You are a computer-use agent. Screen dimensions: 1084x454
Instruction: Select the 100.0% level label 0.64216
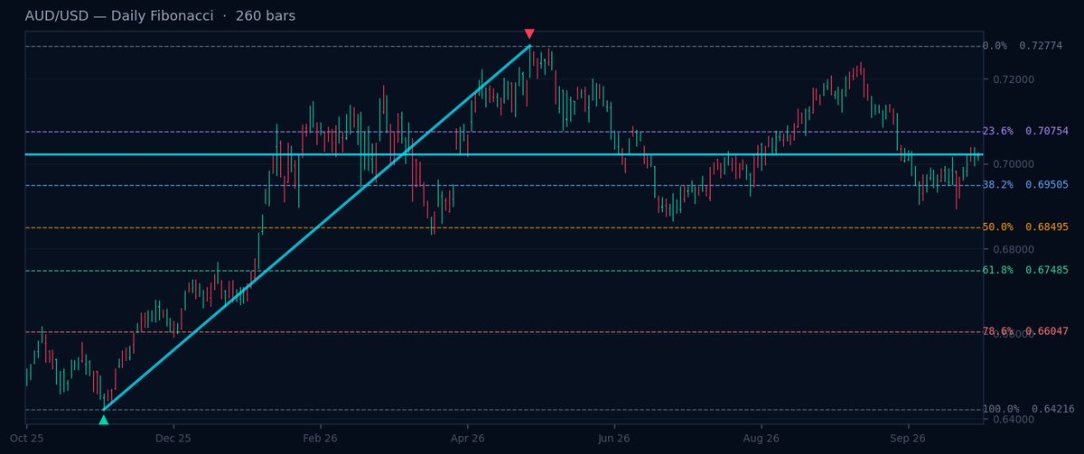pyautogui.click(x=1028, y=410)
